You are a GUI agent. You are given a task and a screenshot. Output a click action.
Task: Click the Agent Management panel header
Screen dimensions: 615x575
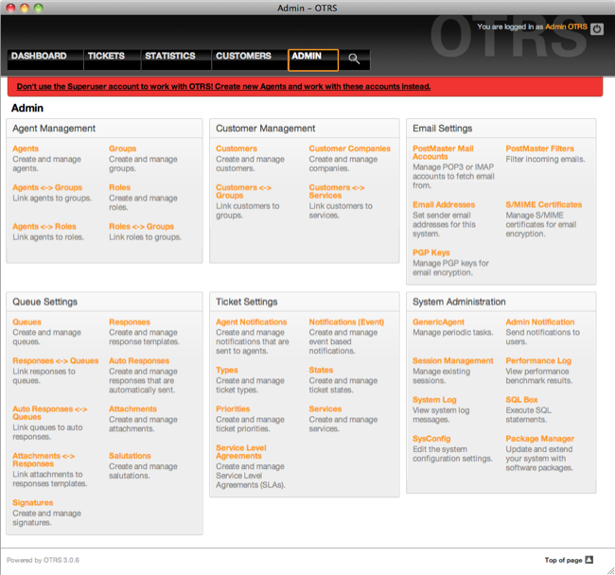pyautogui.click(x=104, y=129)
